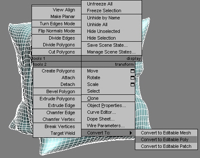Select Convert to Editable Patch option
The width and height of the screenshot is (200, 158).
click(x=166, y=146)
